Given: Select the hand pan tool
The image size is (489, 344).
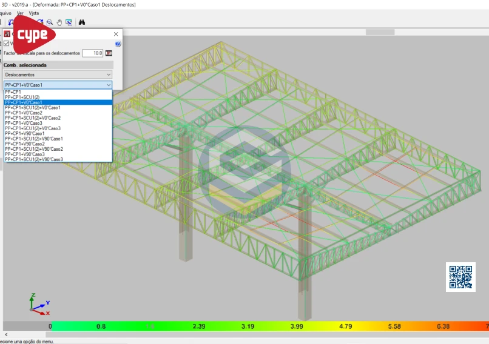Looking at the screenshot, I should (x=59, y=22).
